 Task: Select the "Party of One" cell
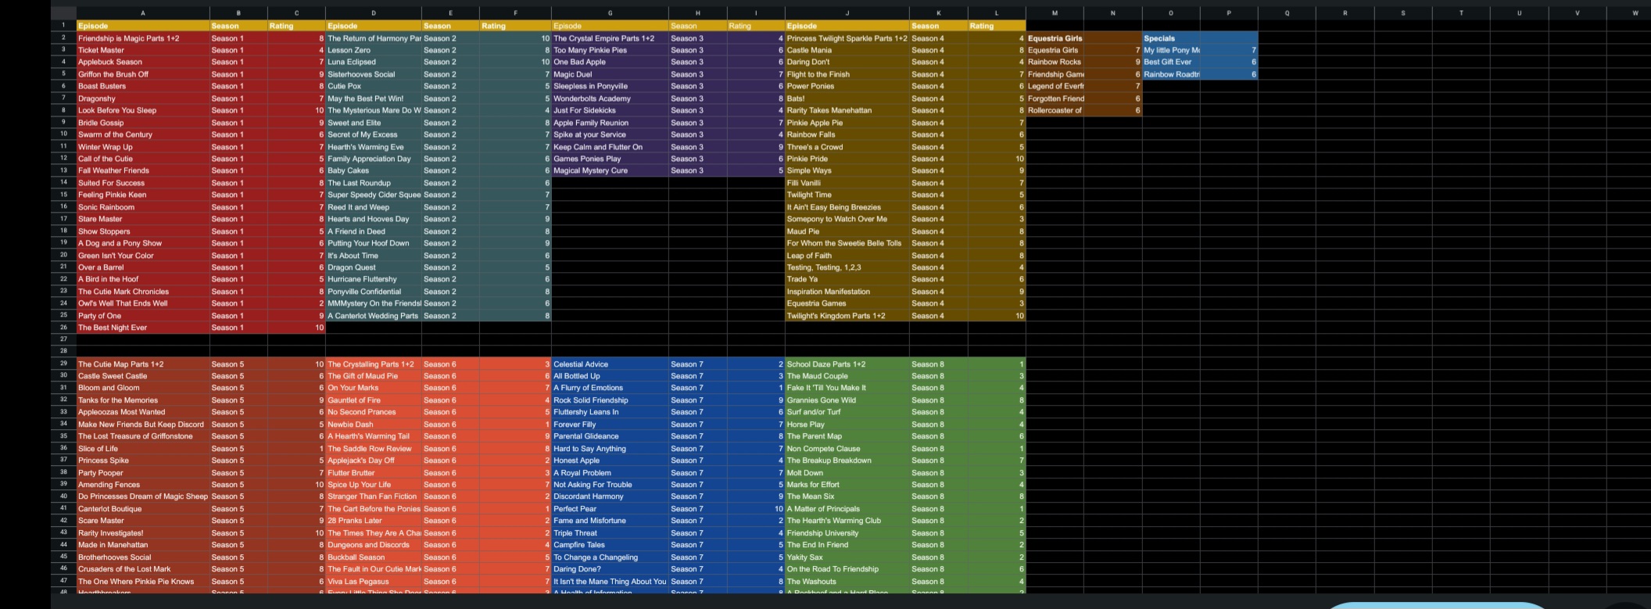pos(143,316)
